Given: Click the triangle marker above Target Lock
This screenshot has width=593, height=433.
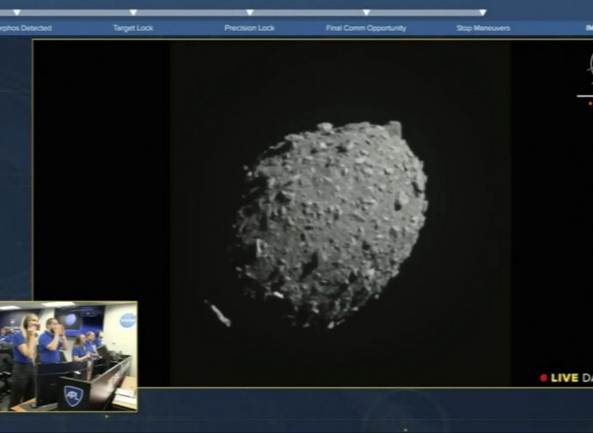Looking at the screenshot, I should point(133,13).
